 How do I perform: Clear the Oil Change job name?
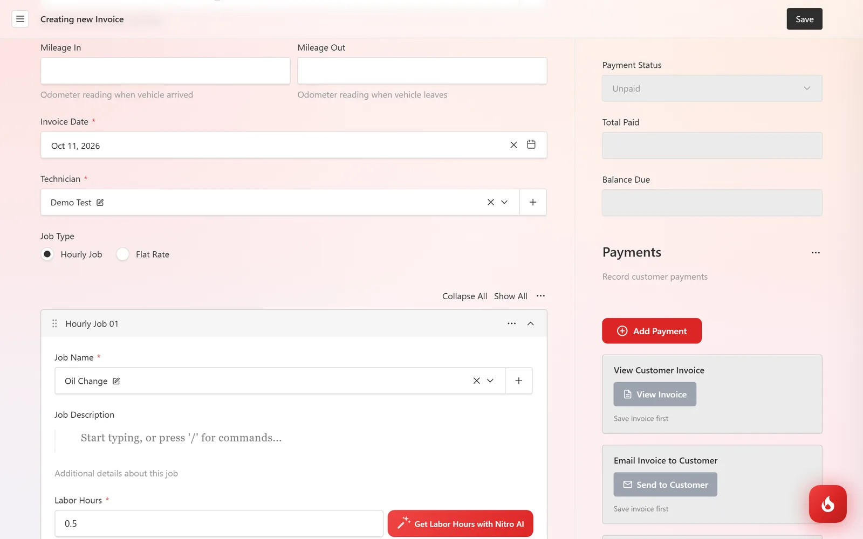[x=477, y=381]
